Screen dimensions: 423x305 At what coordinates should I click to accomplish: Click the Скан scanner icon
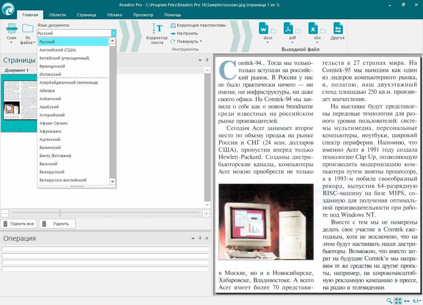(x=11, y=28)
